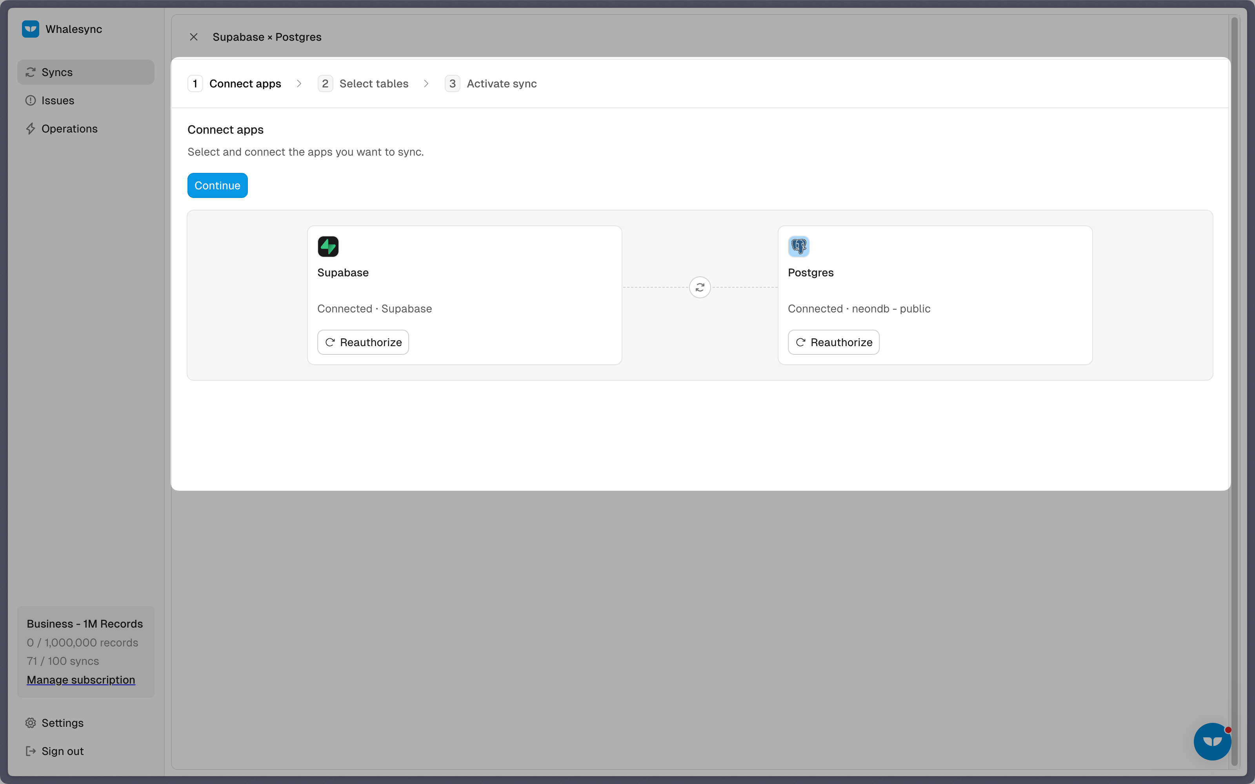
Task: Open Settings from the sidebar
Action: (85, 723)
